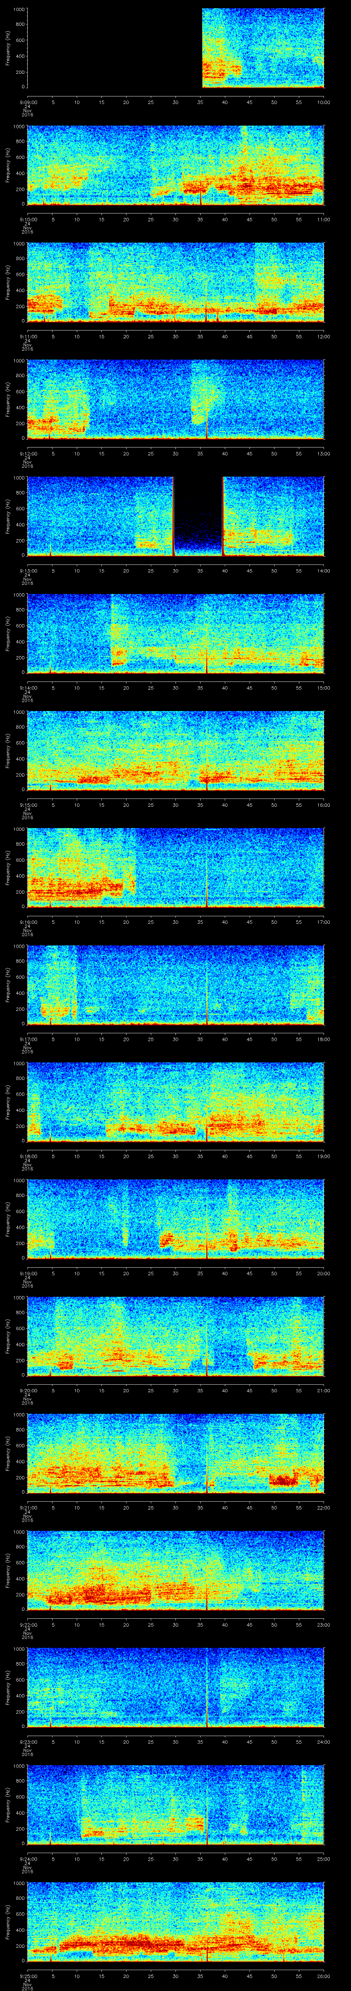Select the spectrogram panel beginning at 9:13:00
The height and width of the screenshot is (1991, 351).
point(176,516)
